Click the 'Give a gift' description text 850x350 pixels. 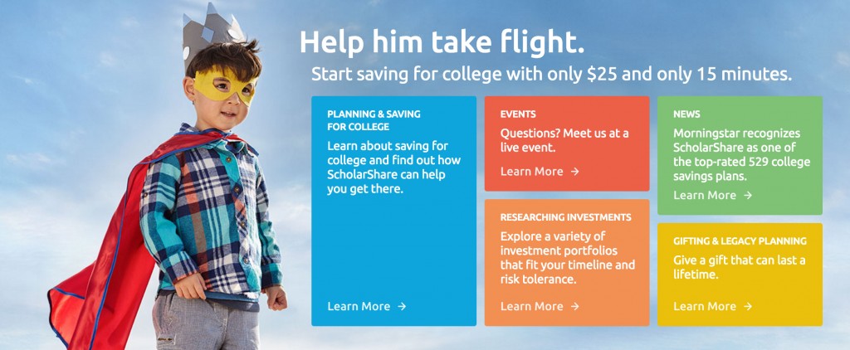point(739,267)
